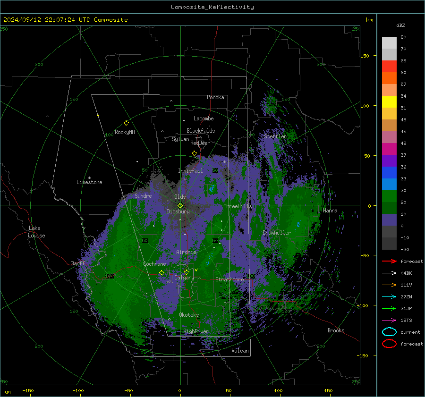Click the green 31JP arrow in legend
The height and width of the screenshot is (397, 425).
(389, 308)
